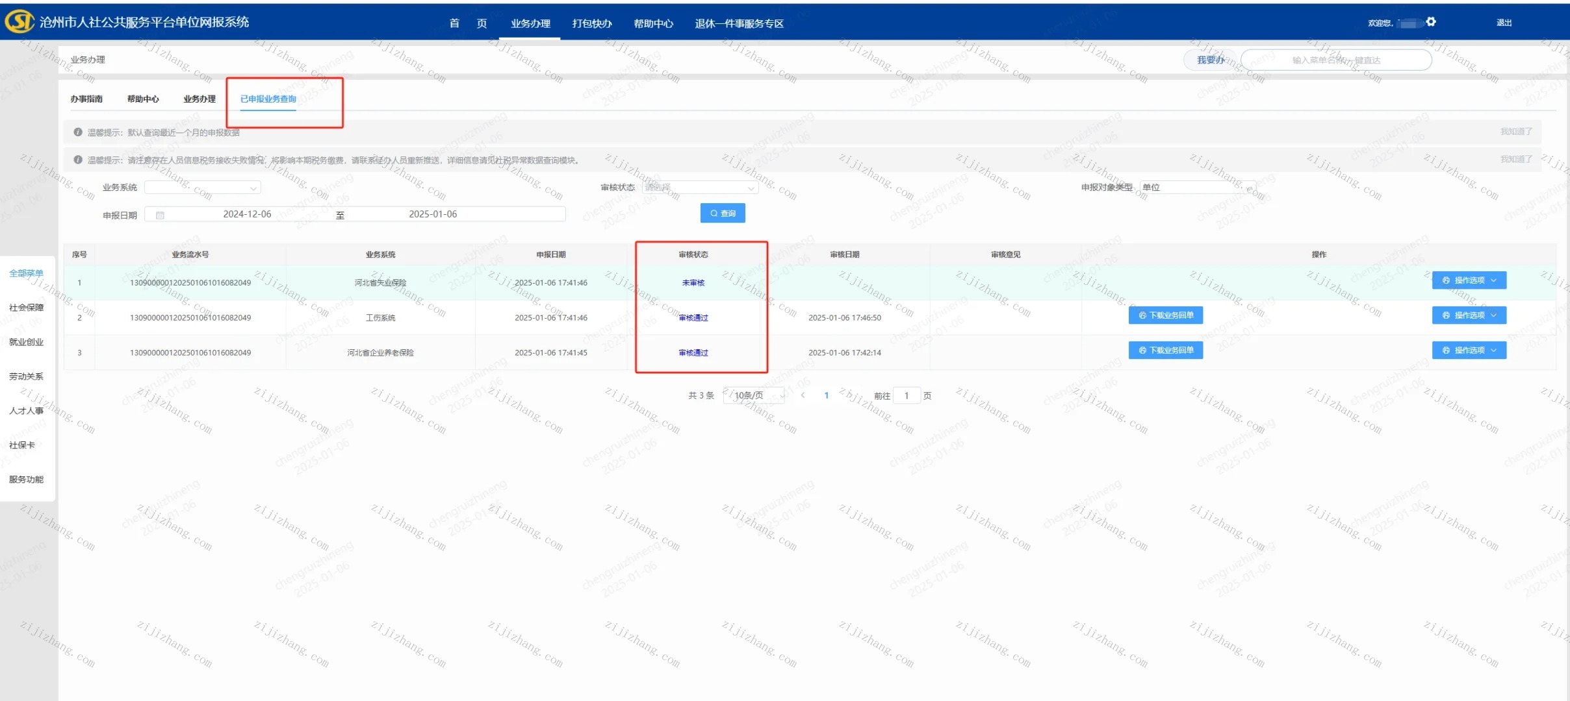Click audit date 2025-01-06 17:42:14
Screen dimensions: 1570x701
(845, 353)
